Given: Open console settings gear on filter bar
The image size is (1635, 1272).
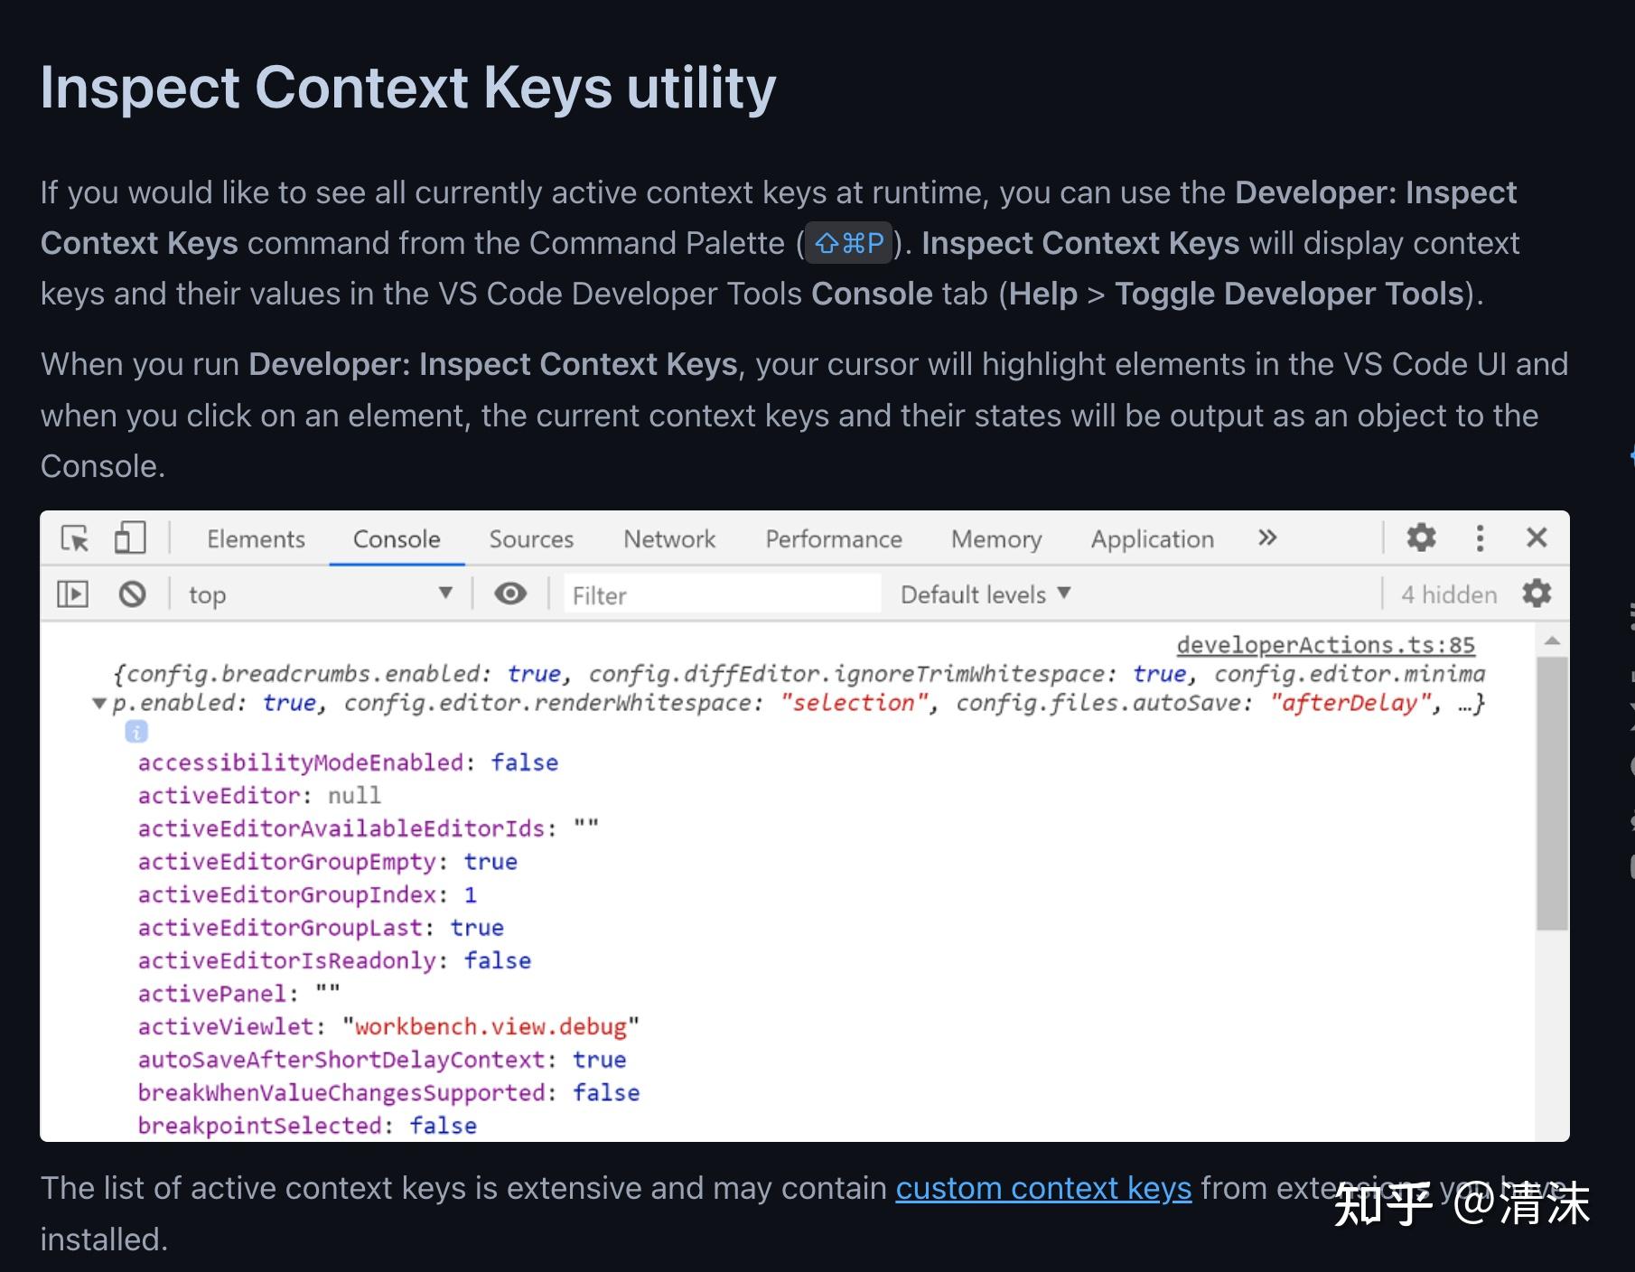Looking at the screenshot, I should coord(1536,594).
